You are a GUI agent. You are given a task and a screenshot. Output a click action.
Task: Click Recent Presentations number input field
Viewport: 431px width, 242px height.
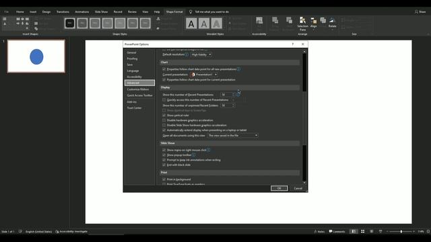click(226, 95)
